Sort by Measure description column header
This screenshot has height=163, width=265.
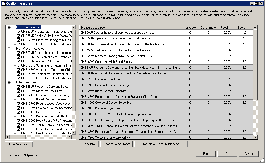[130, 28]
